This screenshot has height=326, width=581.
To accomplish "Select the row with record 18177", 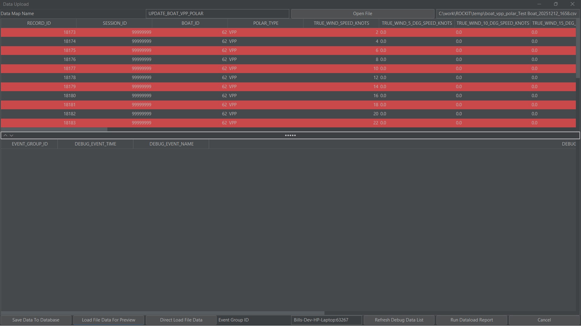I will (x=69, y=69).
